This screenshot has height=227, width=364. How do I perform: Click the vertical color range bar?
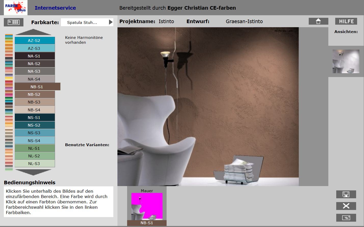coord(9,102)
